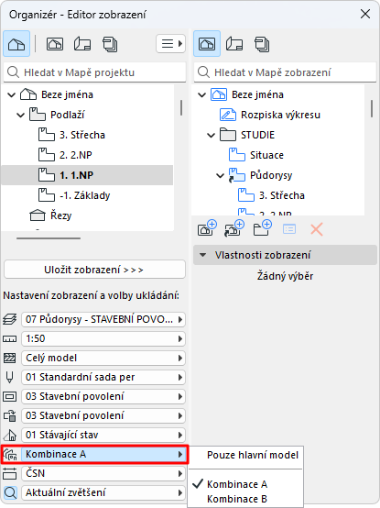380x508 pixels.
Task: Select right pane View Map icon
Action: tap(207, 44)
